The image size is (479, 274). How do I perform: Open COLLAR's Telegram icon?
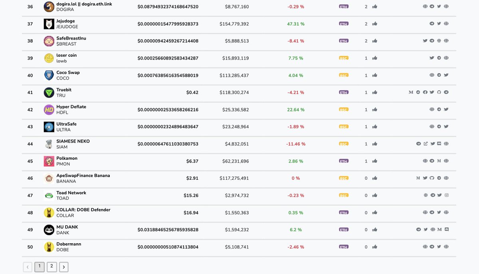tap(432, 212)
